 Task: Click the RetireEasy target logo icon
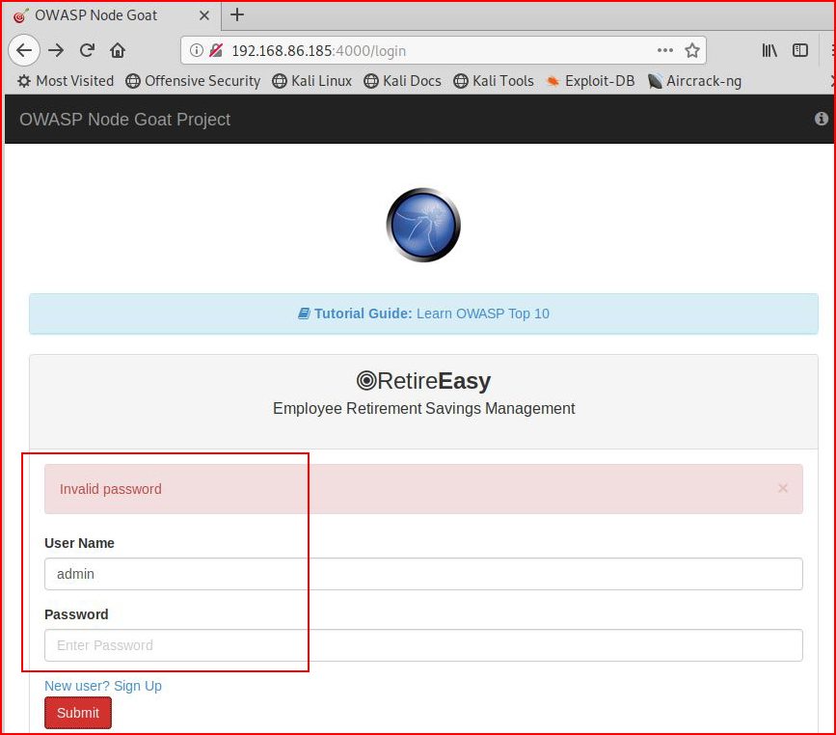pos(366,381)
